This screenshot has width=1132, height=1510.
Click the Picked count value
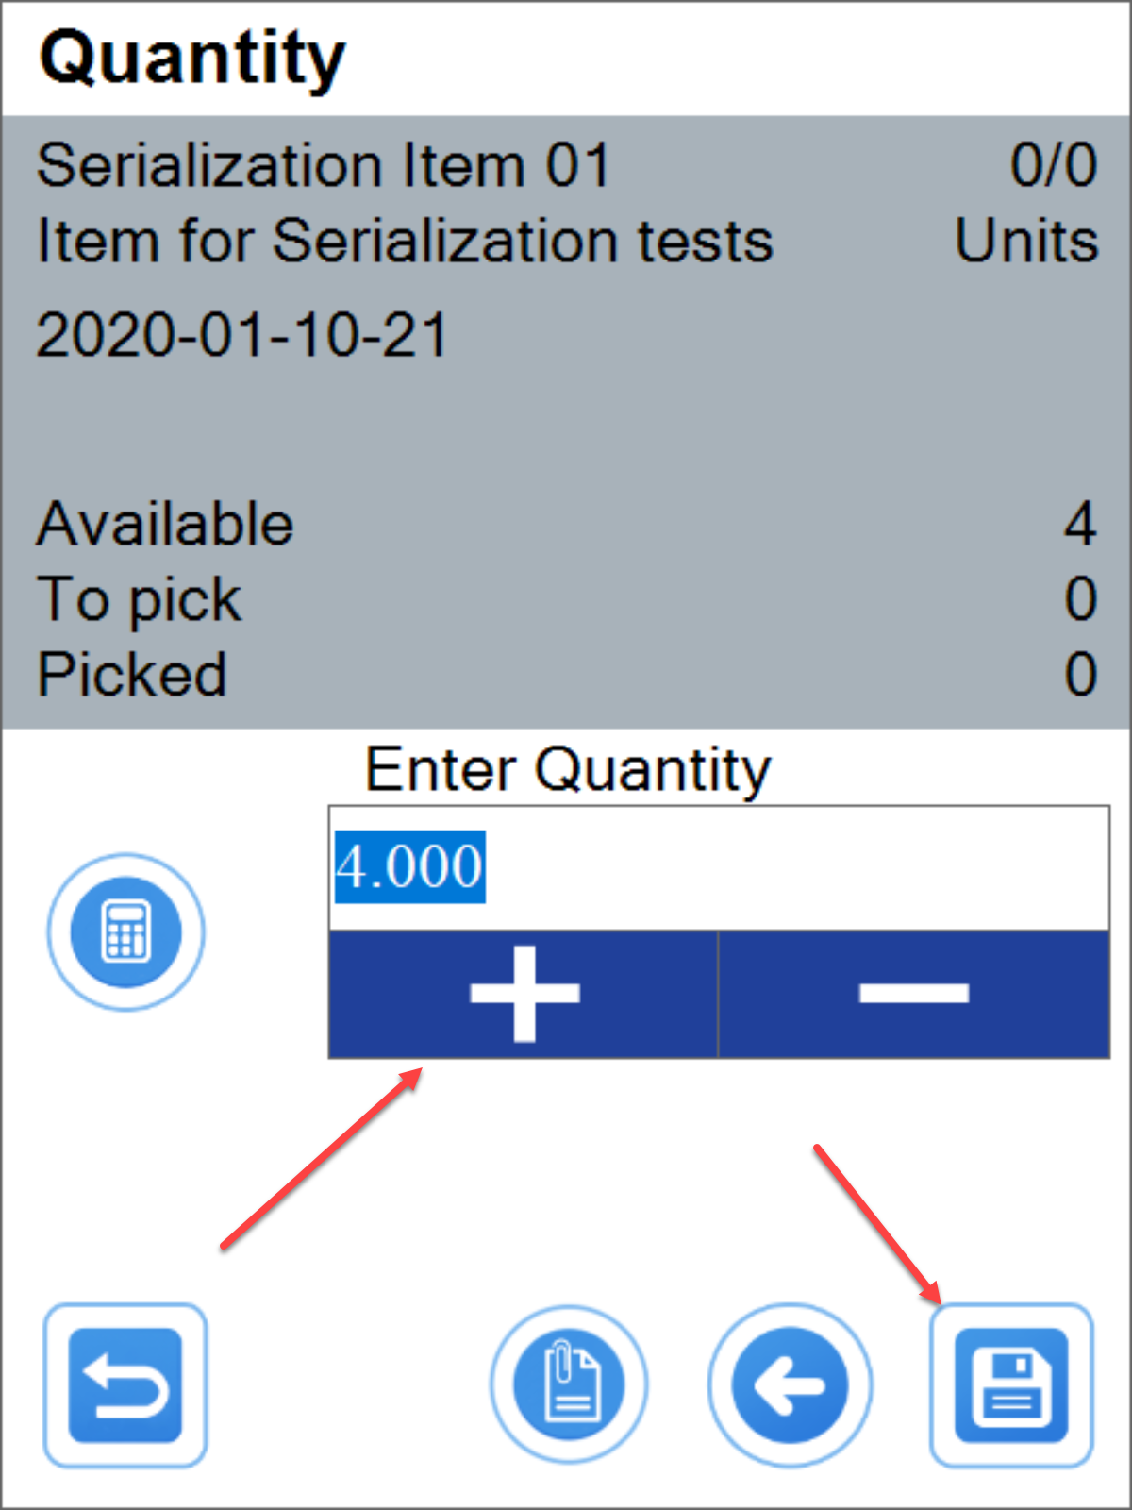click(x=1085, y=672)
